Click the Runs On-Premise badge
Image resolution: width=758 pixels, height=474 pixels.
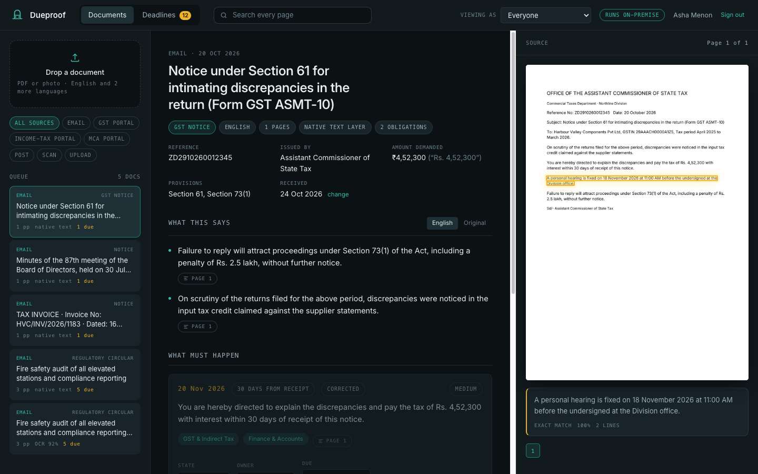632,15
